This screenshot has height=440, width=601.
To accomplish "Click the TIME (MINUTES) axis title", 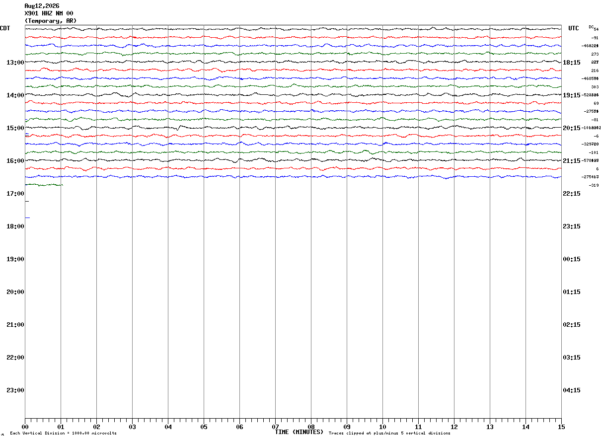I will click(299, 432).
